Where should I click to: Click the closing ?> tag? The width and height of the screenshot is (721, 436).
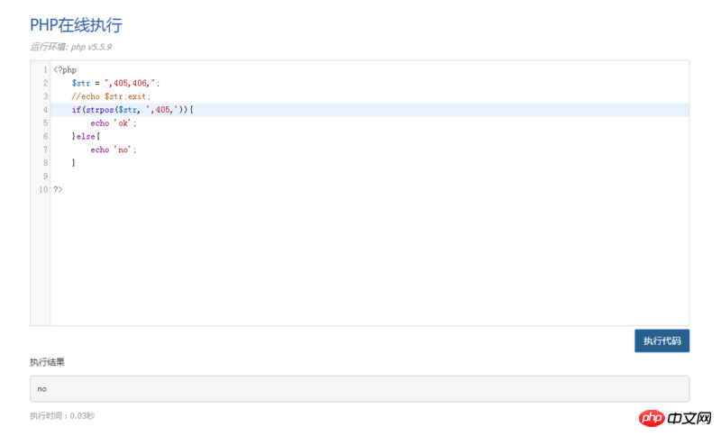[58, 190]
